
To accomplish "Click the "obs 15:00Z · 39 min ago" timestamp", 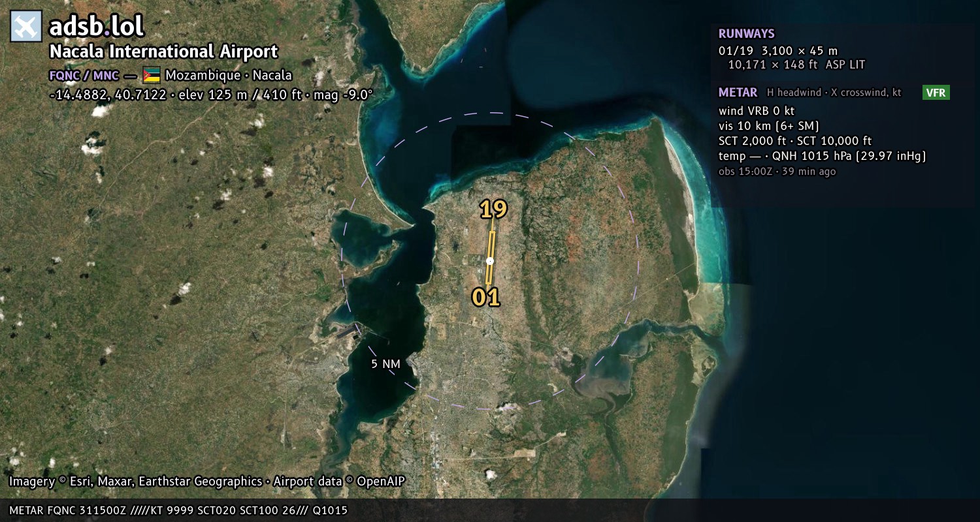I will pyautogui.click(x=777, y=172).
